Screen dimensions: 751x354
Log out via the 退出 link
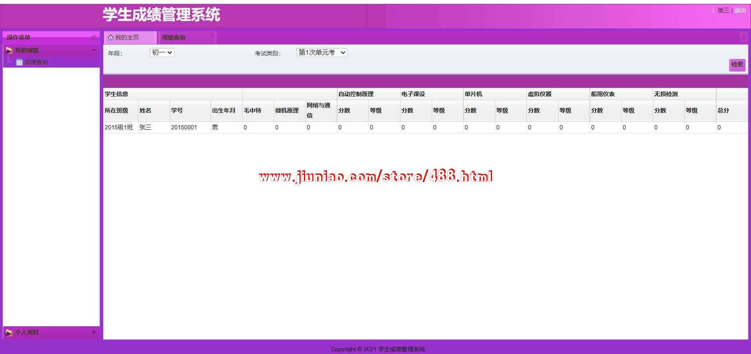tap(740, 11)
